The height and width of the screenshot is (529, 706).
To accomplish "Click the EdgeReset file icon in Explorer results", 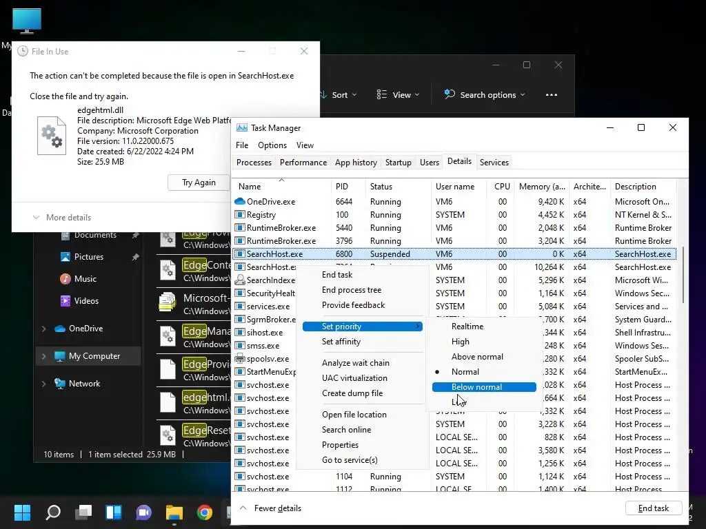I will click(168, 435).
